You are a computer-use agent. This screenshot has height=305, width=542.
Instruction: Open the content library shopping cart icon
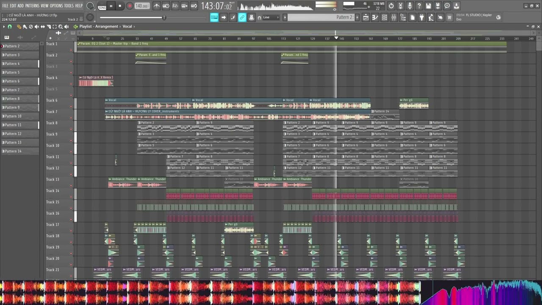click(450, 17)
